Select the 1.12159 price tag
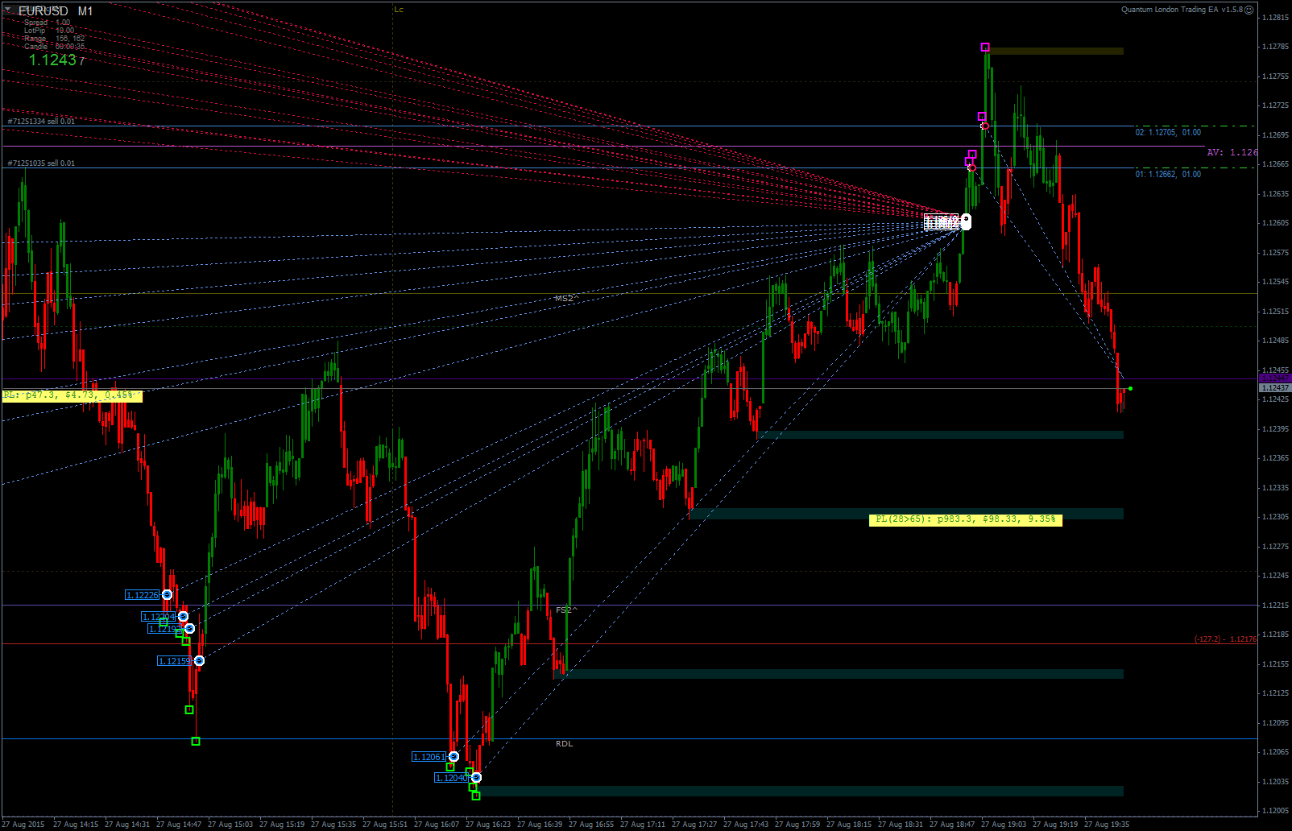1292x831 pixels. (x=175, y=661)
